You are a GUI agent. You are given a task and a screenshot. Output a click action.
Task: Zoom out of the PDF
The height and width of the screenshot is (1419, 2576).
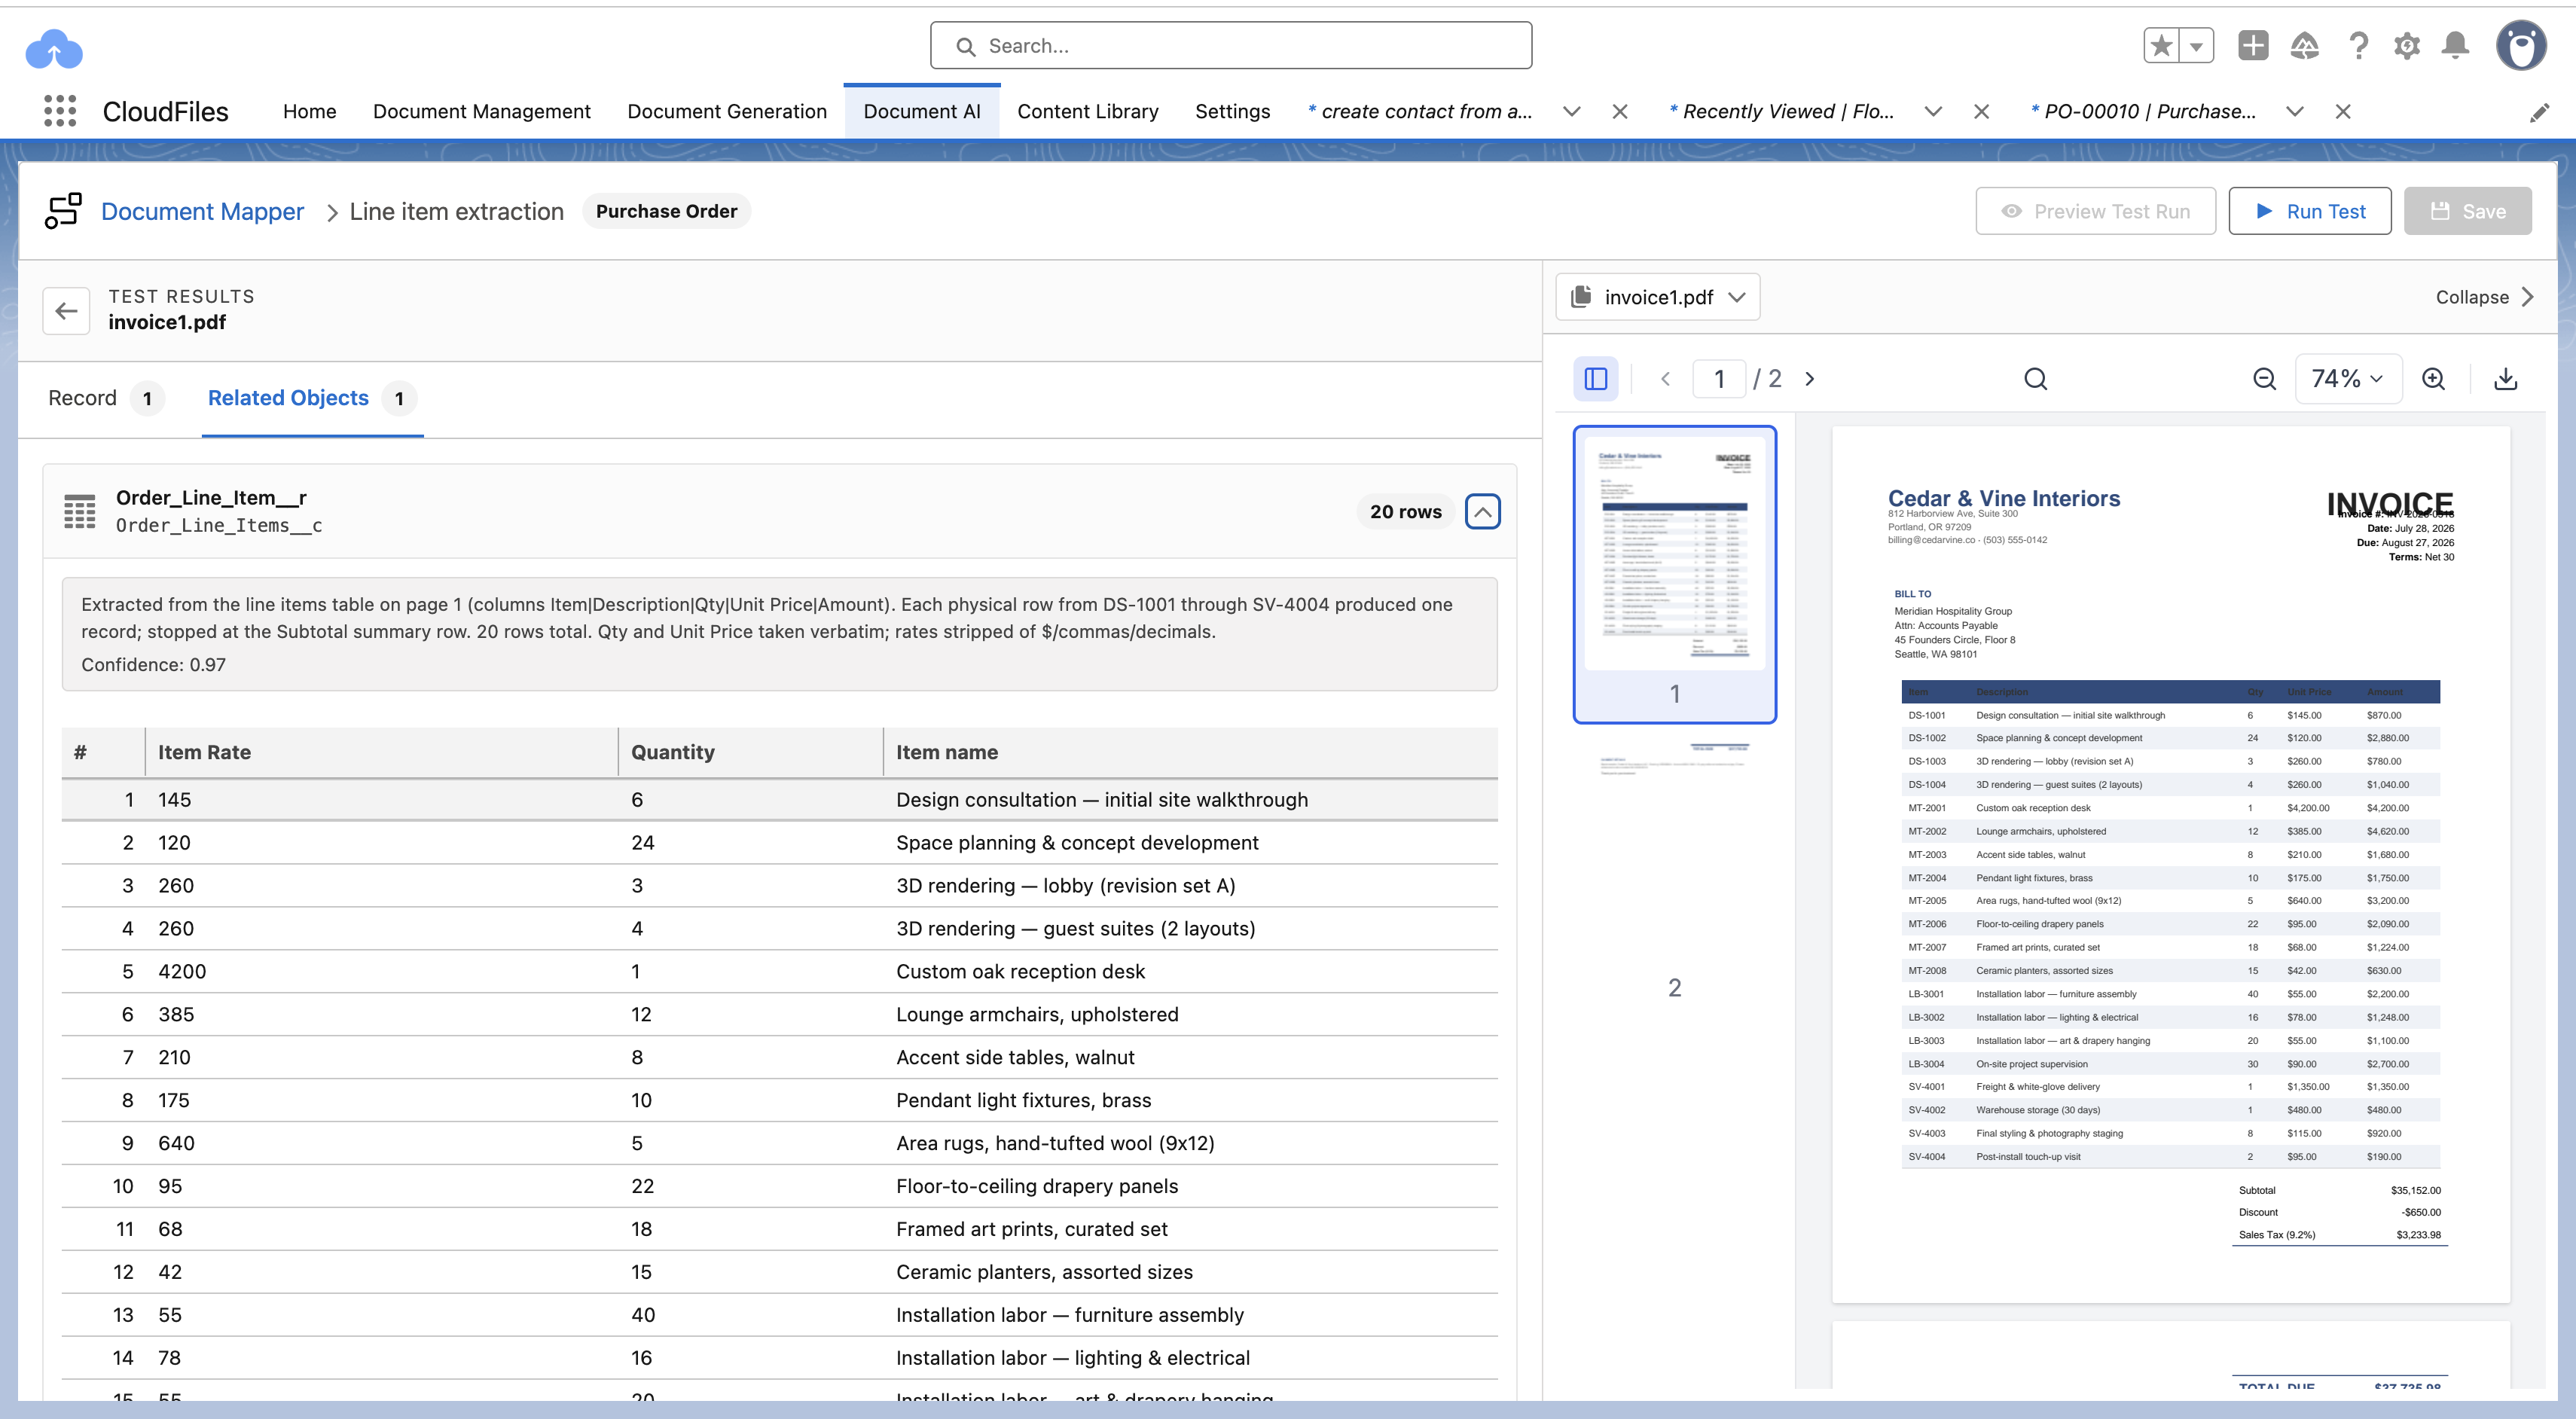pyautogui.click(x=2265, y=379)
